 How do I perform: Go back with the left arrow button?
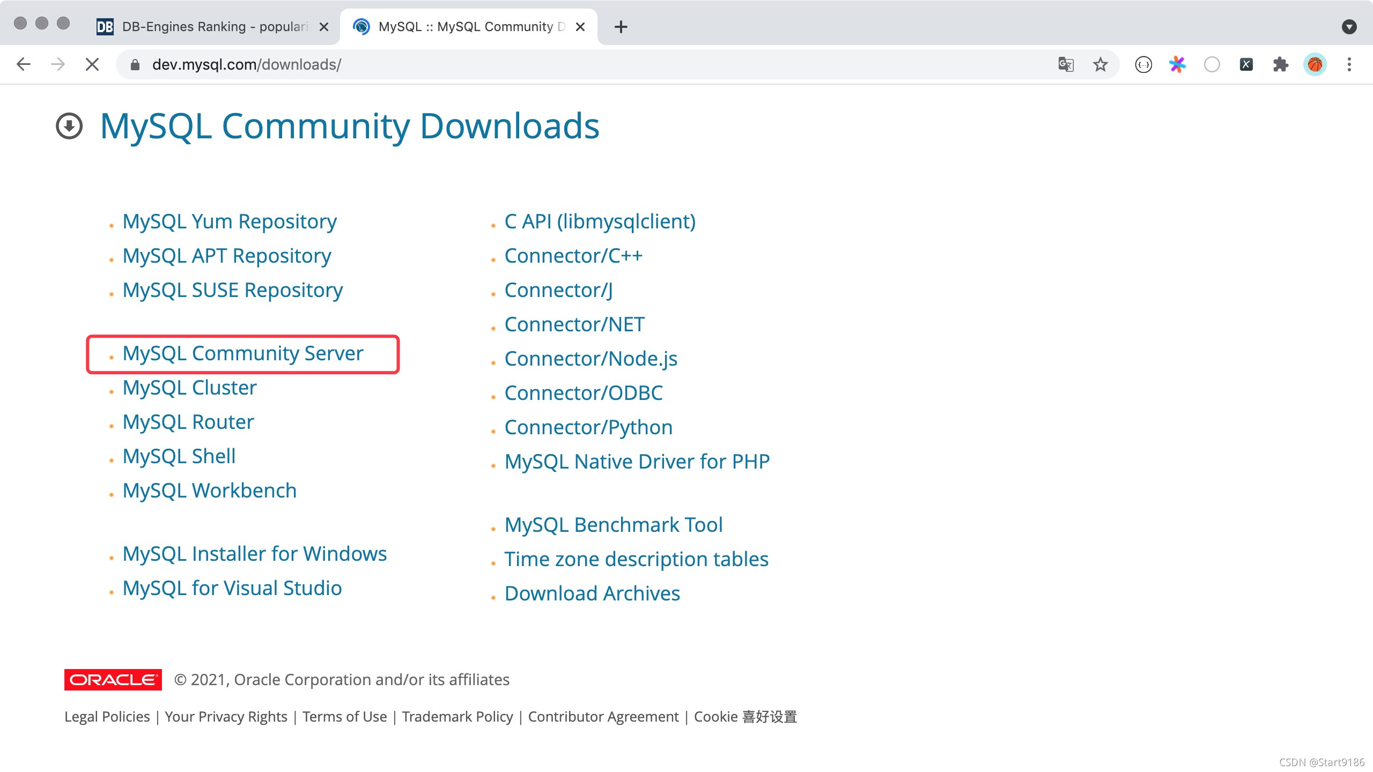click(24, 64)
